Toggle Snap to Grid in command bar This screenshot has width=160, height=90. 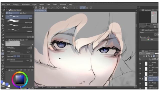pyautogui.click(x=87, y=7)
